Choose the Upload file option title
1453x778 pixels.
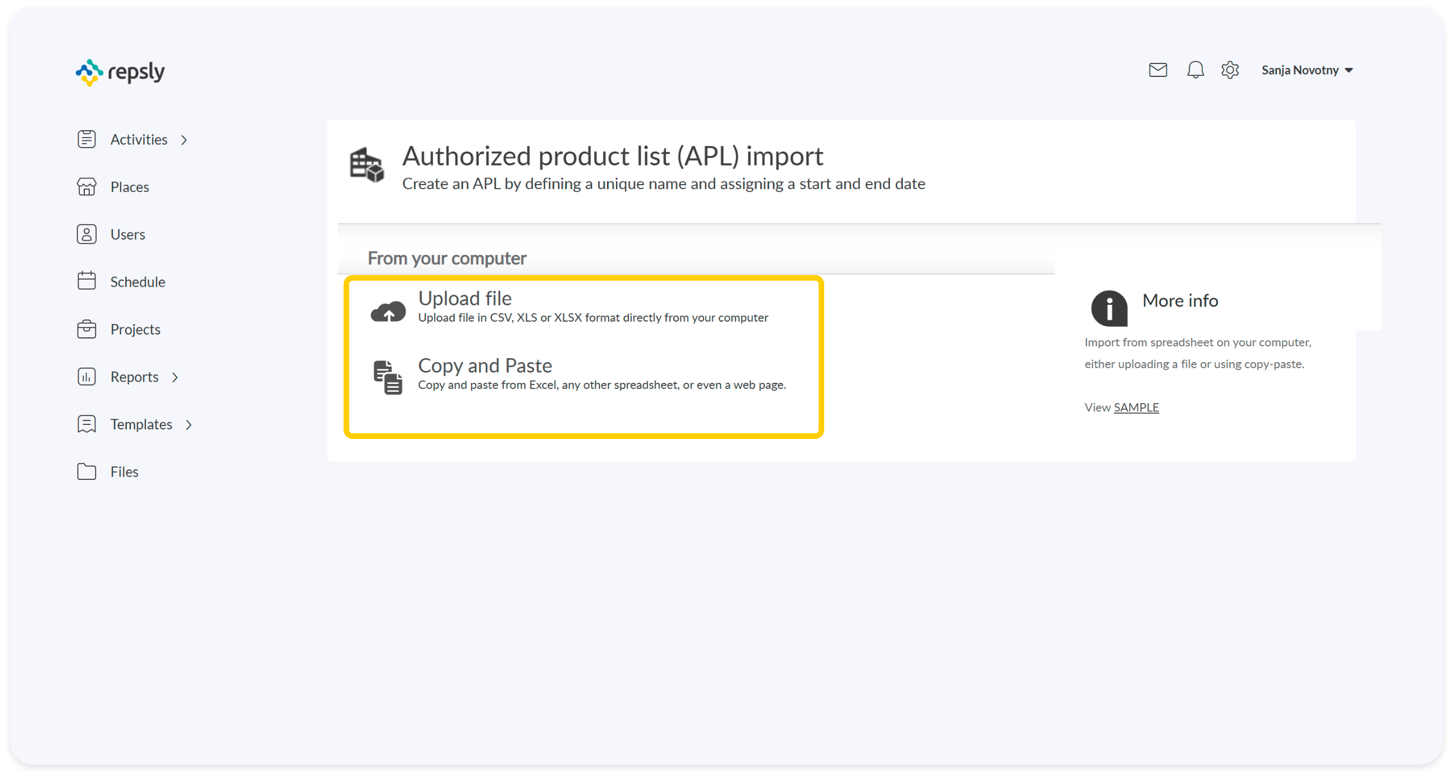[465, 298]
